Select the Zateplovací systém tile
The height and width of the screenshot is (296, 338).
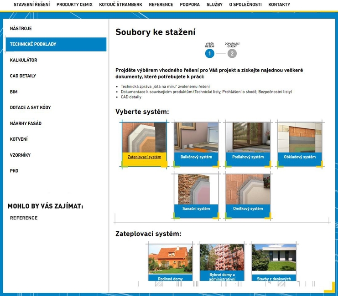pyautogui.click(x=144, y=143)
